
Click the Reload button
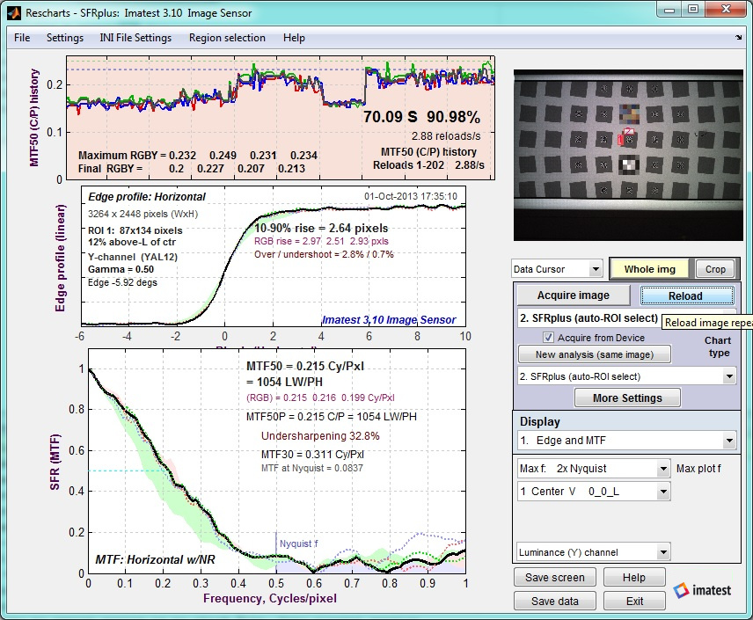pos(687,295)
